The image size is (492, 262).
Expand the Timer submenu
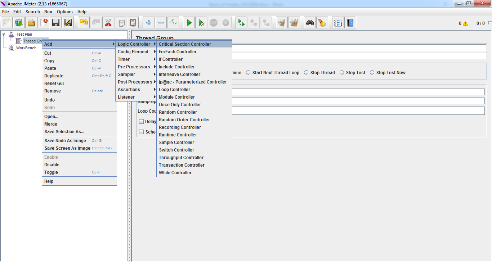coord(136,59)
